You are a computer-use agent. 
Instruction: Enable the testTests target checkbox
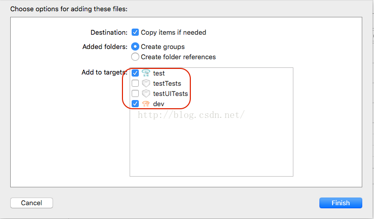pos(135,83)
